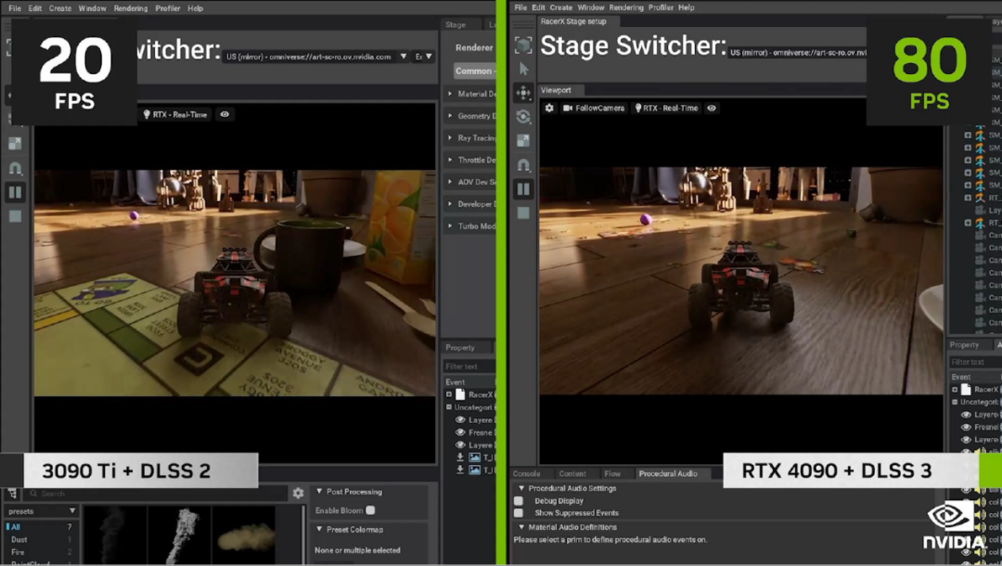Screen dimensions: 1002x566
Task: Open Window menu in left window
Action: (92, 8)
